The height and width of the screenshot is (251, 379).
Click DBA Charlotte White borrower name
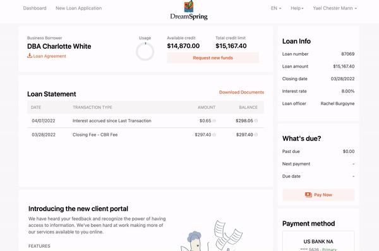coord(59,46)
